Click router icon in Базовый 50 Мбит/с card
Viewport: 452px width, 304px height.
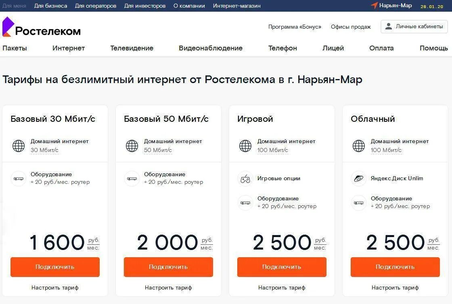[x=132, y=179]
